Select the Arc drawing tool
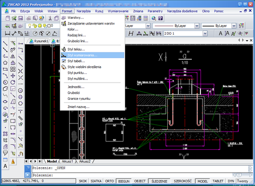 5,76
